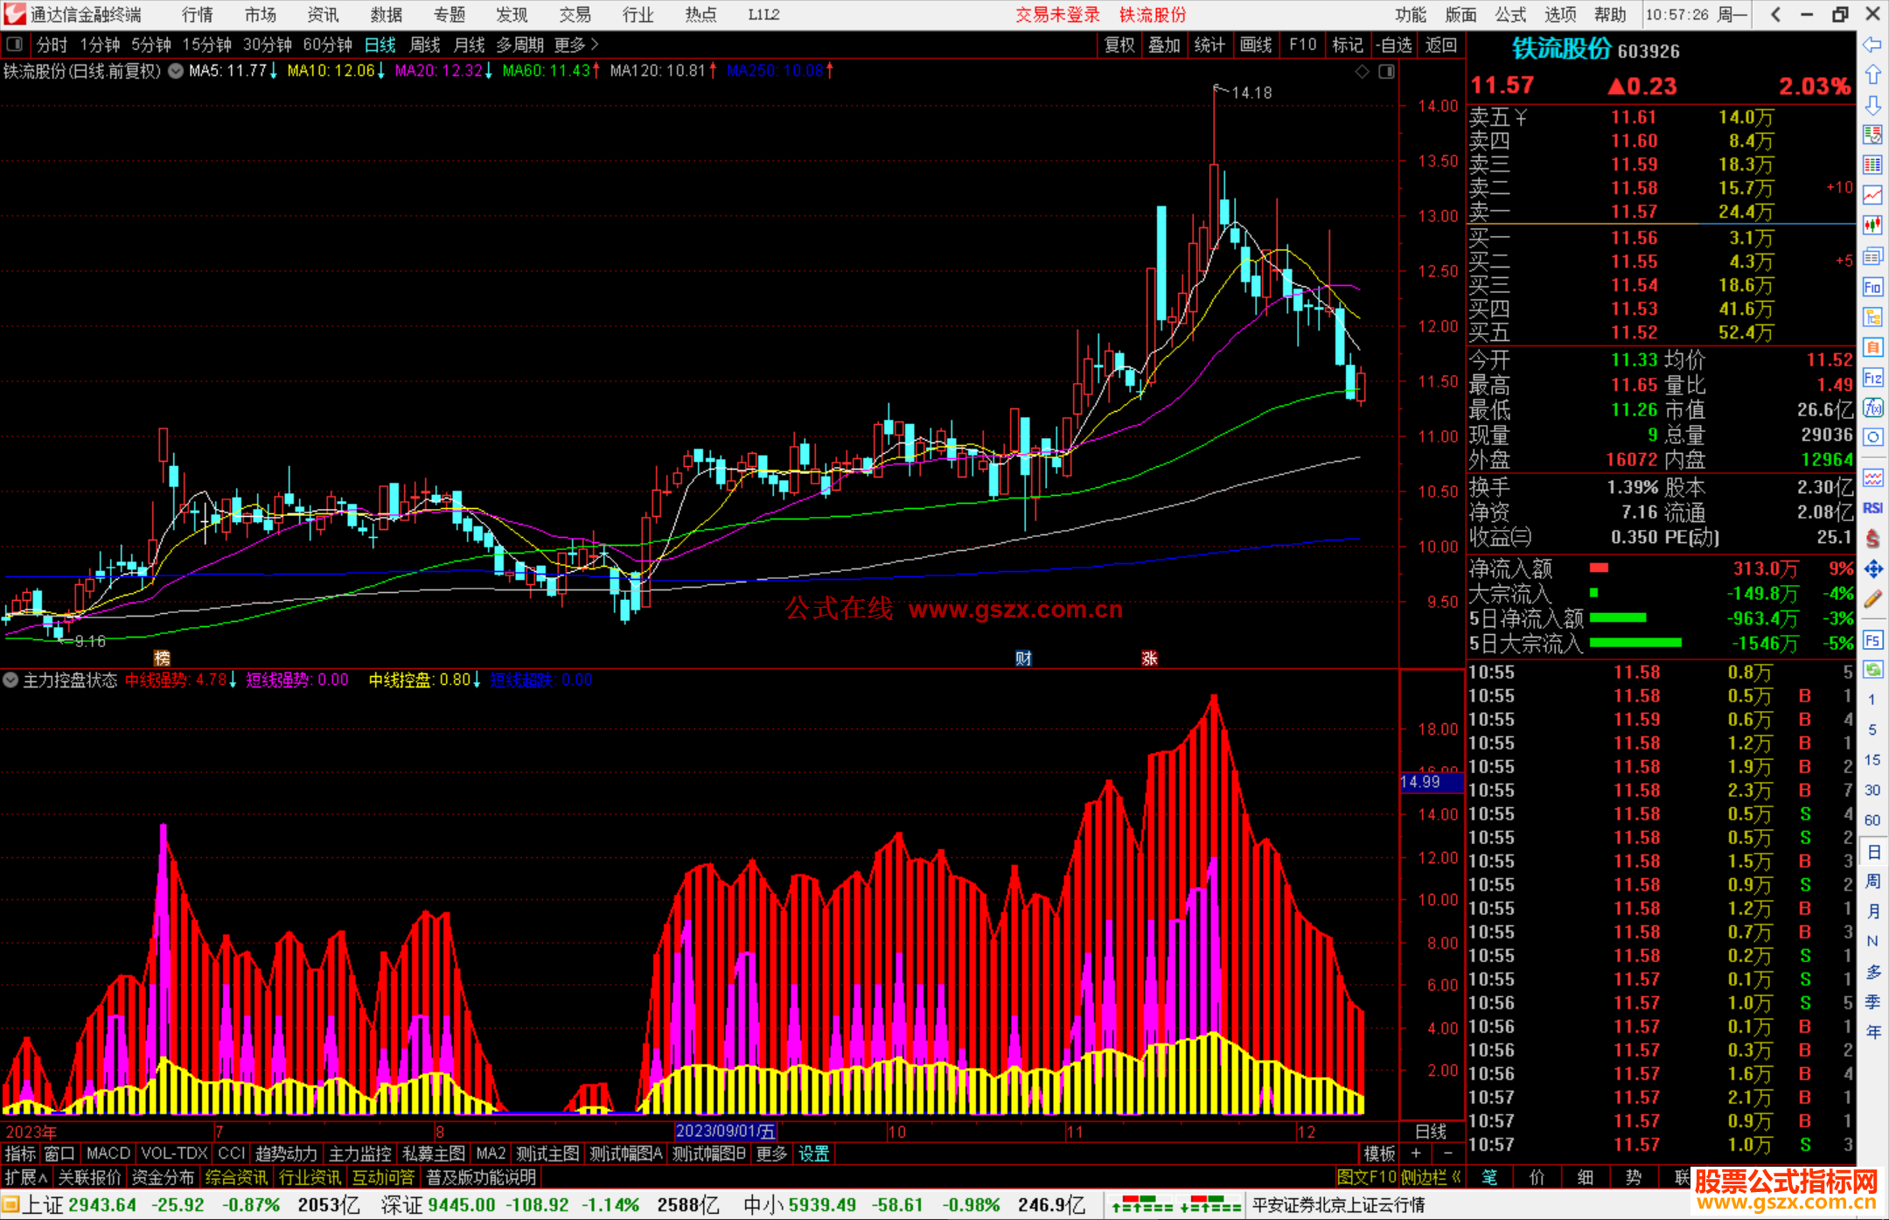Toggle the round button beside 铁流股份 chart title
1889x1220 pixels.
(175, 71)
